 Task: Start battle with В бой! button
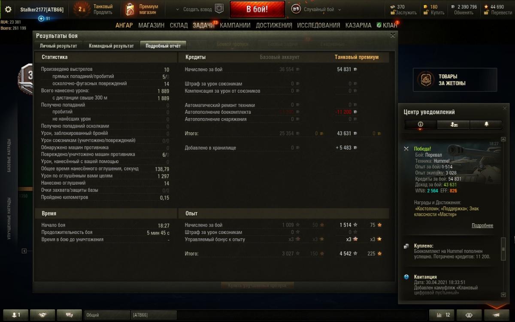point(257,9)
